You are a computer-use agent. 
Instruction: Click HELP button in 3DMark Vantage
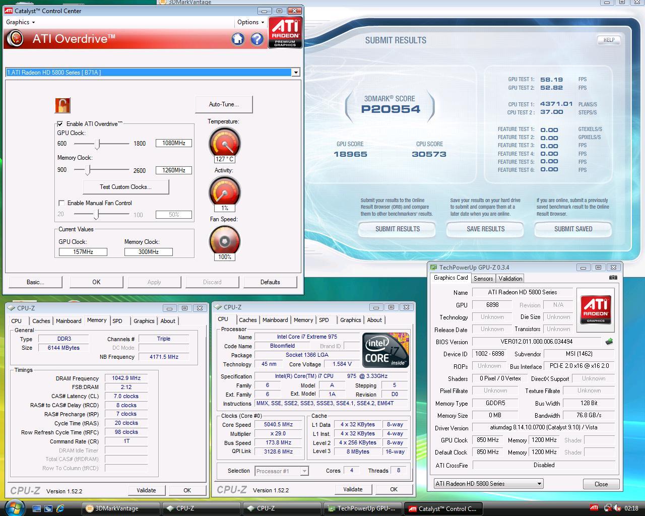609,40
